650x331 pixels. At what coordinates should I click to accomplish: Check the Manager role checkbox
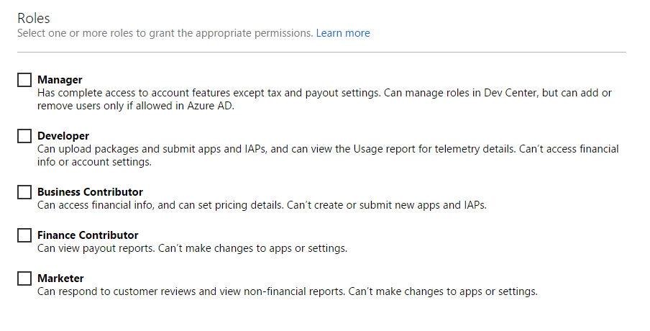click(x=24, y=80)
